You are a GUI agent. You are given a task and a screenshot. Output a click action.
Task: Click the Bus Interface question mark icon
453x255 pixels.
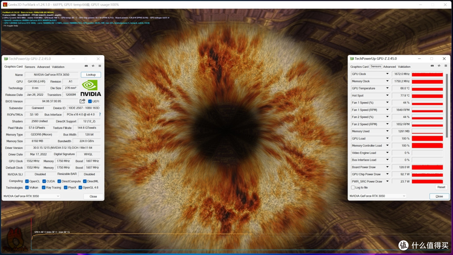pyautogui.click(x=100, y=115)
